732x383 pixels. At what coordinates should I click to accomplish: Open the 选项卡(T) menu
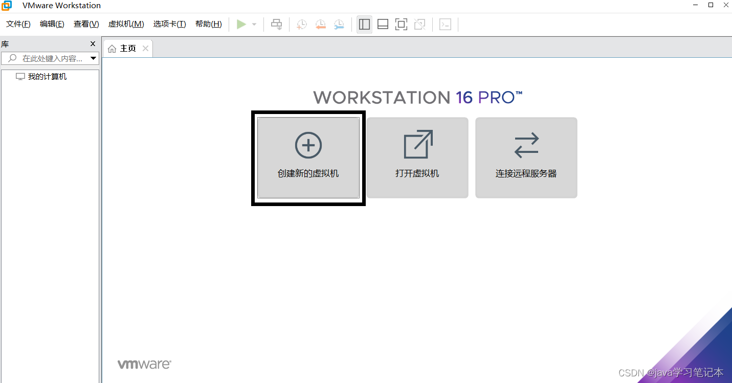coord(170,24)
